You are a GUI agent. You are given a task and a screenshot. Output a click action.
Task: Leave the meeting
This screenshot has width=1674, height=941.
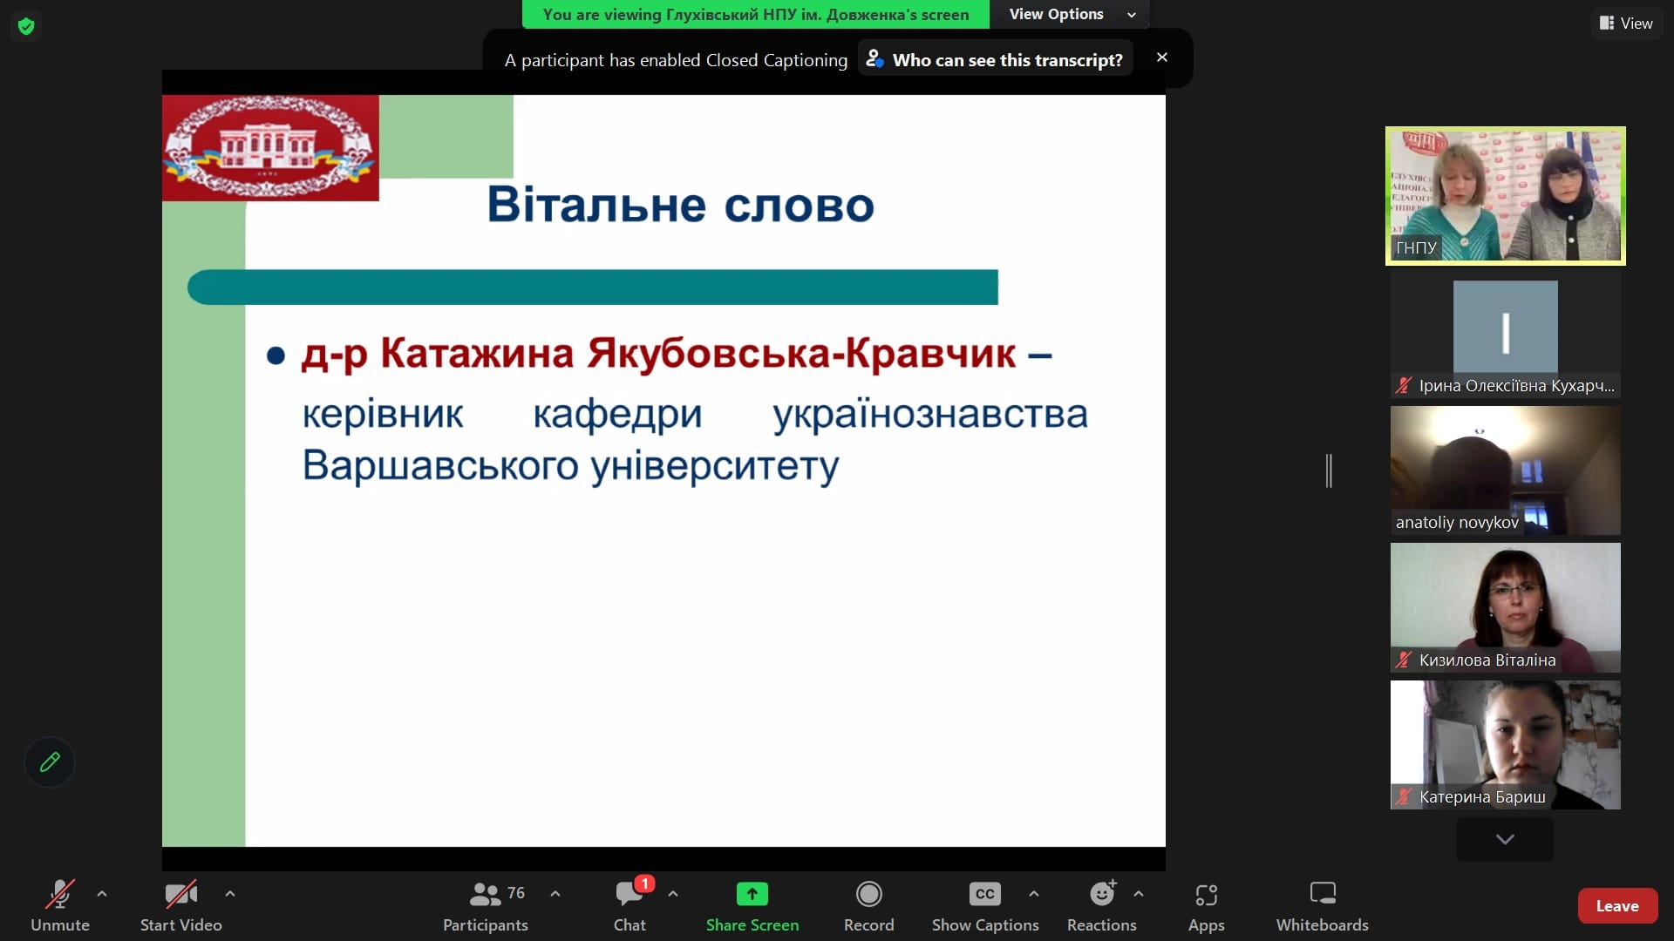[1616, 906]
